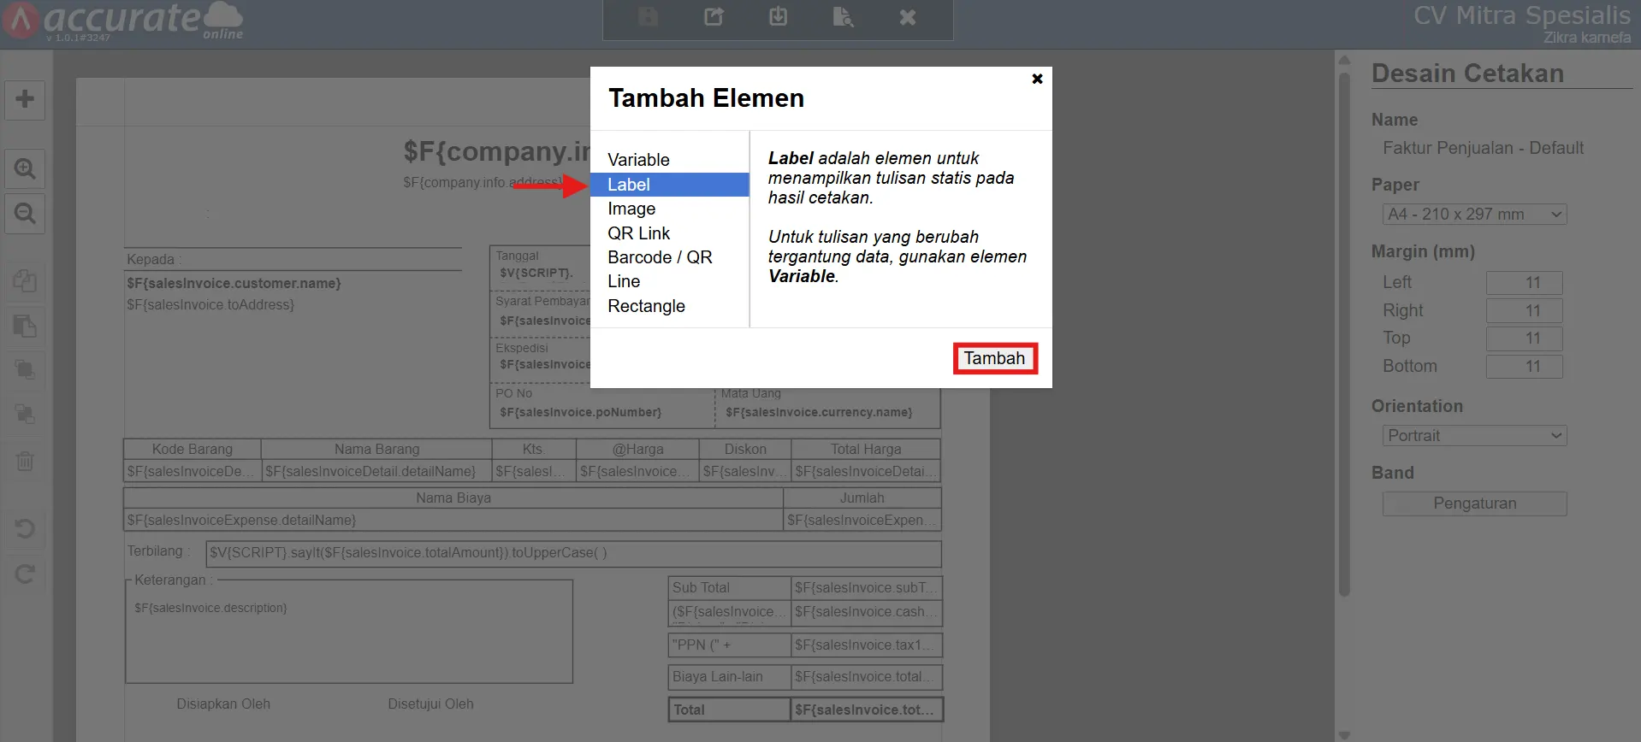The height and width of the screenshot is (742, 1641).
Task: Select Variable in the element list
Action: tap(638, 160)
